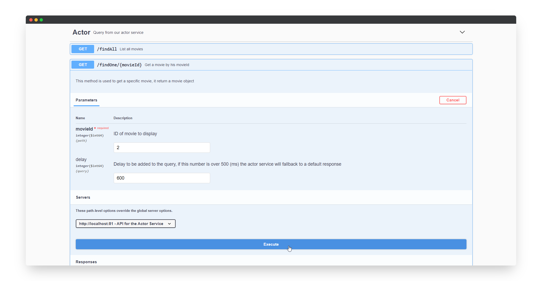Click the blue Execute button
The width and height of the screenshot is (542, 281).
point(271,244)
